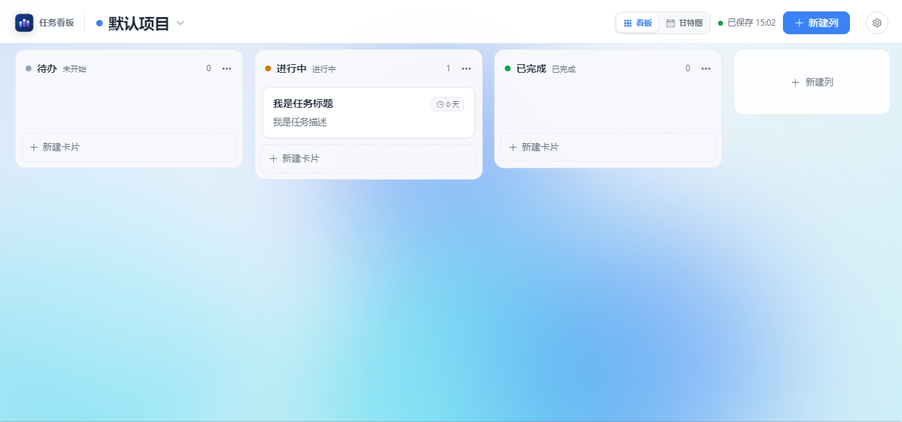
Task: Click the dashed 新建列 placeholder column
Action: pyautogui.click(x=812, y=82)
